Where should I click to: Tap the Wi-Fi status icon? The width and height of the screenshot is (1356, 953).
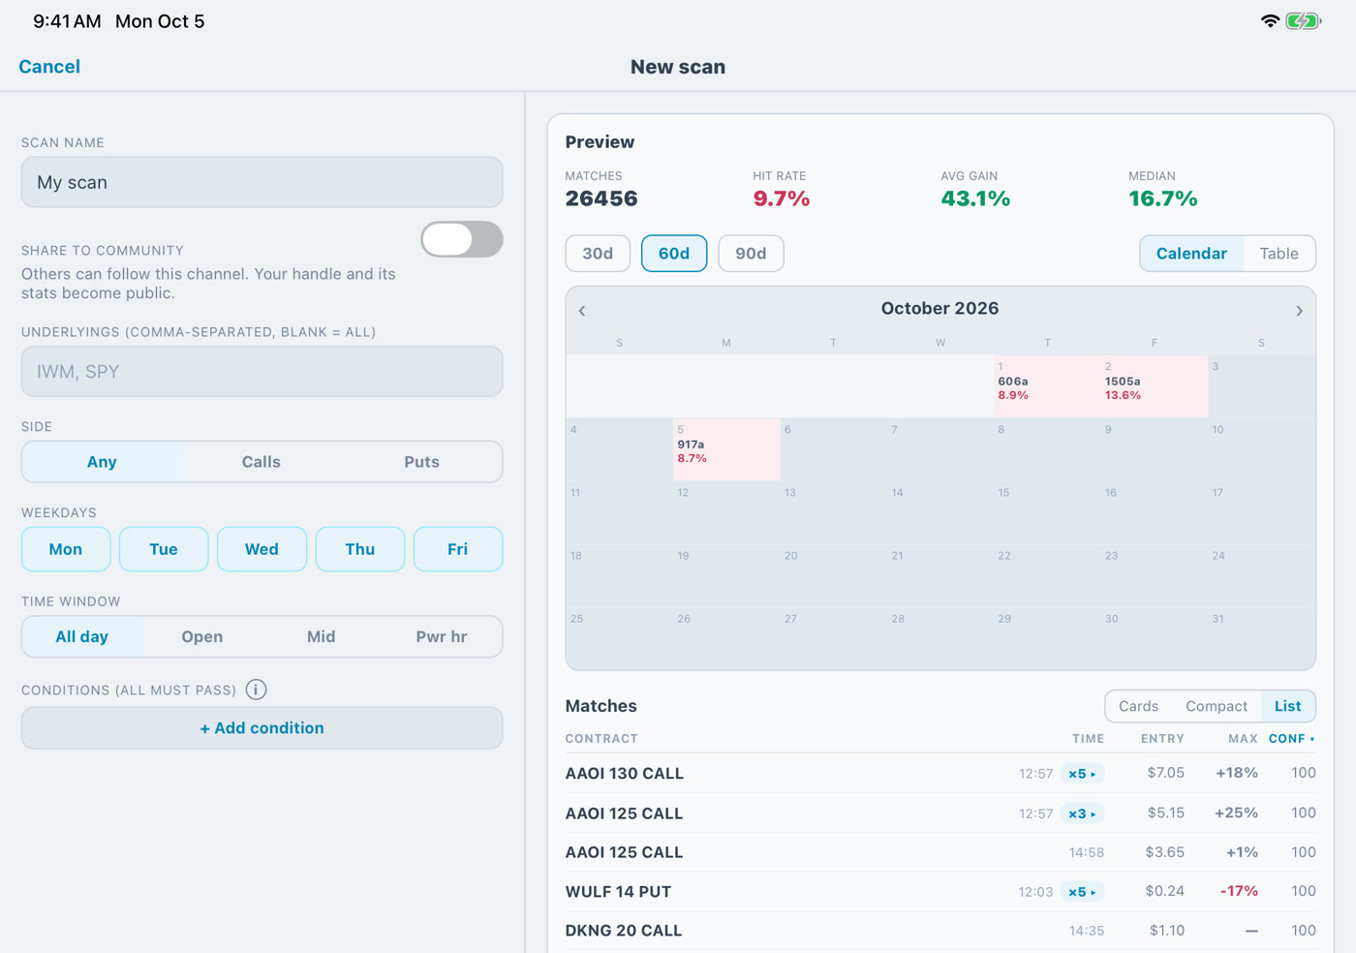1270,21
